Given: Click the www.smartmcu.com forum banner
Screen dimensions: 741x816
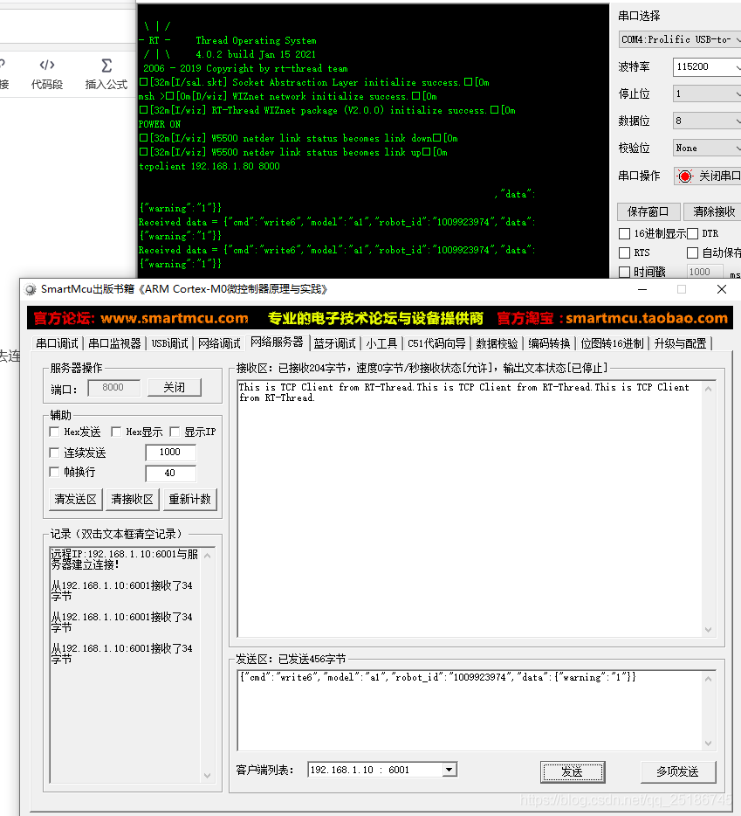Looking at the screenshot, I should (x=175, y=318).
